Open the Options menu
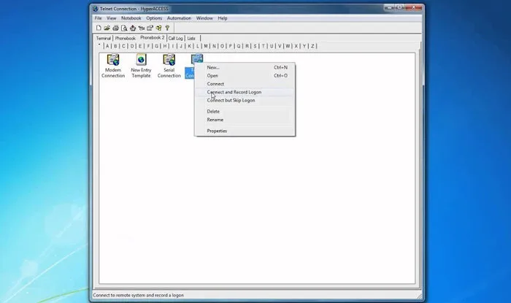Viewport: 511px width, 303px height. (x=154, y=18)
